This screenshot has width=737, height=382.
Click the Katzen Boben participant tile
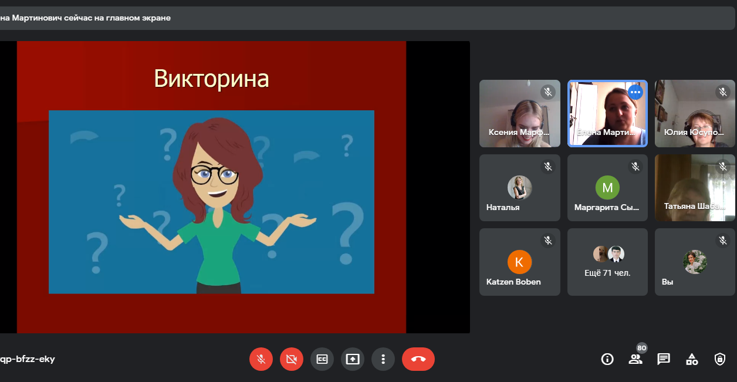(519, 262)
